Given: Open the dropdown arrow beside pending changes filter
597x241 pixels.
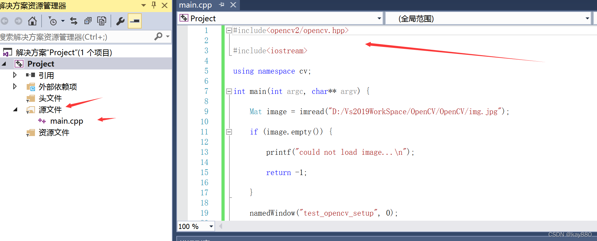Looking at the screenshot, I should (x=63, y=21).
